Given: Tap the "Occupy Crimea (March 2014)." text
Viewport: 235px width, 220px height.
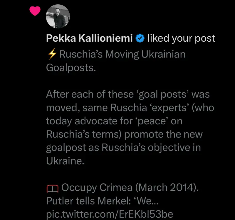Looking at the screenshot, I should (130, 188).
